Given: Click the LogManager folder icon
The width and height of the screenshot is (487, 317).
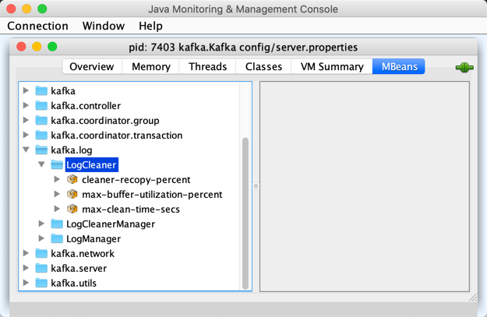Looking at the screenshot, I should [57, 239].
